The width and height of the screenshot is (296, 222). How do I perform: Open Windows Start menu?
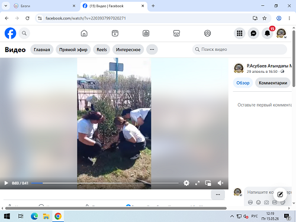click(7, 216)
